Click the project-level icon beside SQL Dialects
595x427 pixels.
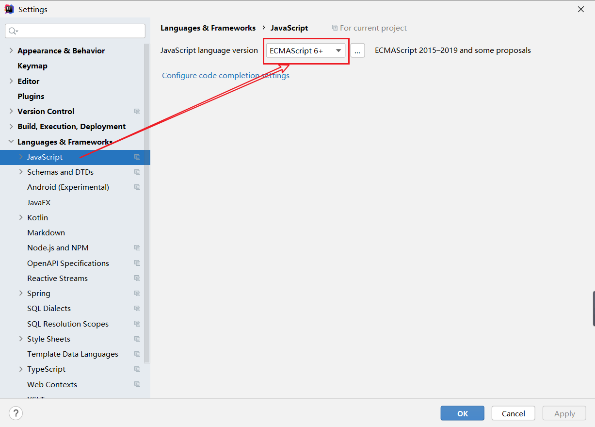pyautogui.click(x=137, y=309)
